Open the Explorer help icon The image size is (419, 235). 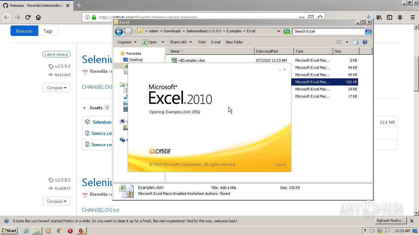365,42
